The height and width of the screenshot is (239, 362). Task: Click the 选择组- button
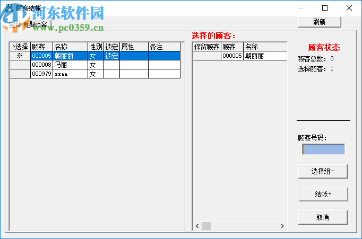pyautogui.click(x=323, y=171)
